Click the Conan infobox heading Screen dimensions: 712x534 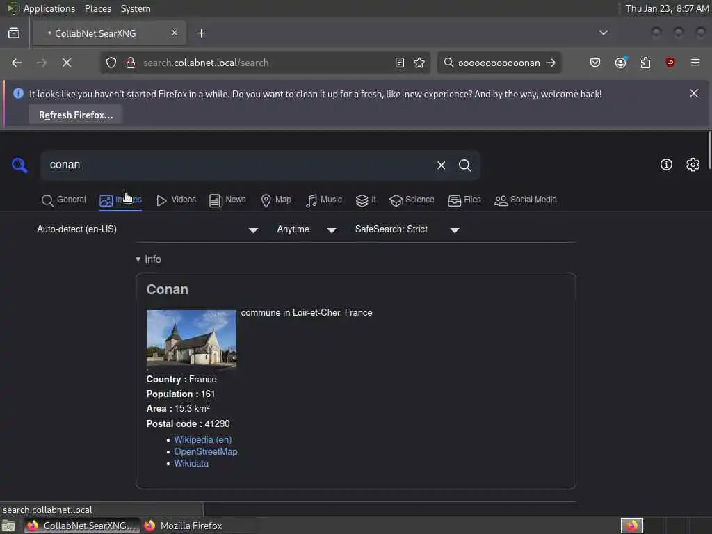pos(167,289)
